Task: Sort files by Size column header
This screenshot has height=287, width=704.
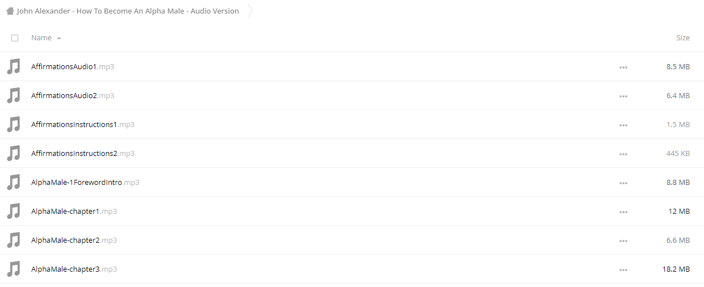Action: point(683,37)
